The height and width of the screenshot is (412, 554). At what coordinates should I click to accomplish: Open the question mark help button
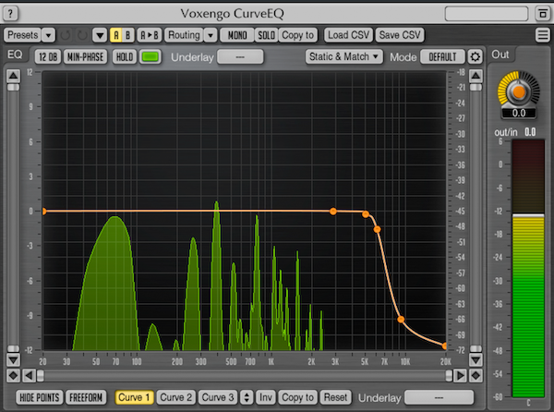point(10,14)
